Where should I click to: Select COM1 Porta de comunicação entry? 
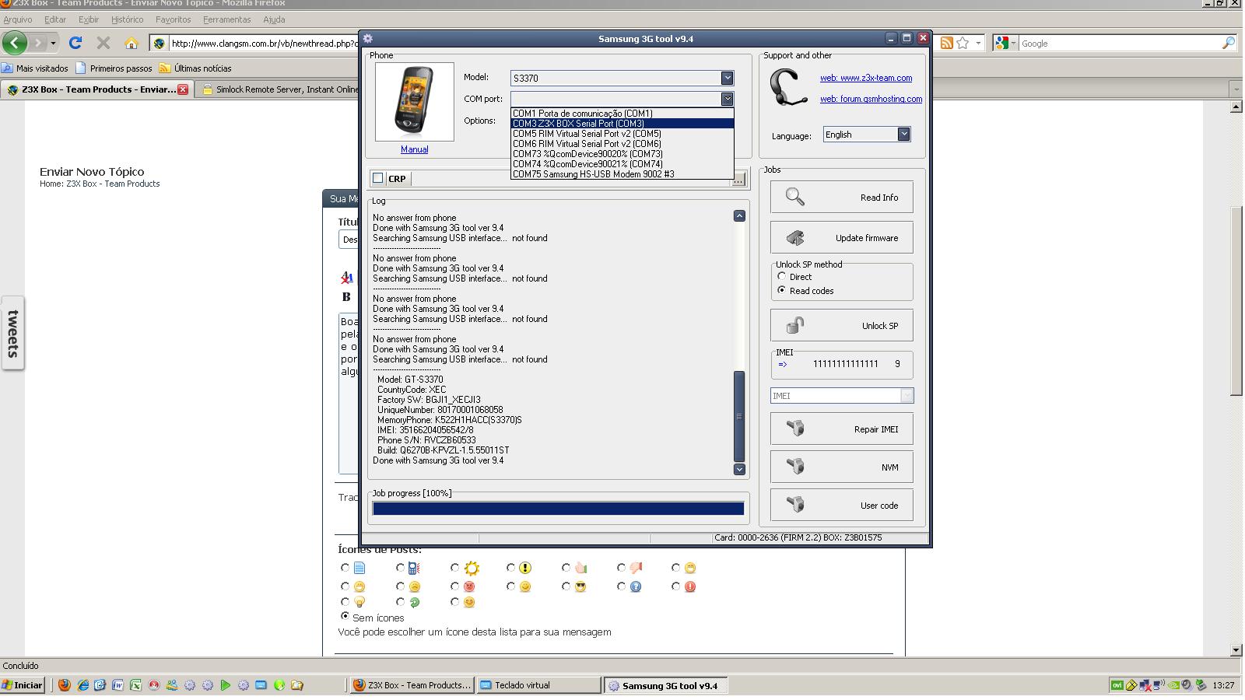tap(622, 113)
